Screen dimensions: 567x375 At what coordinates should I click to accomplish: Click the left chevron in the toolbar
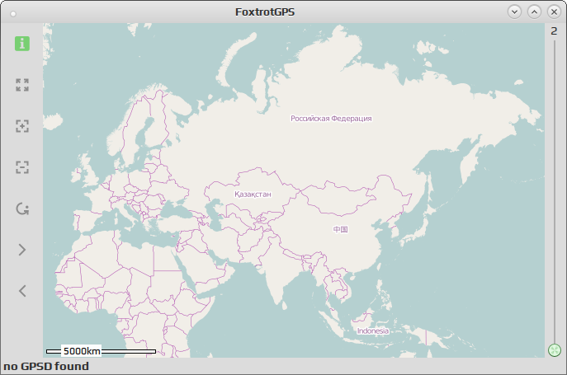click(22, 291)
